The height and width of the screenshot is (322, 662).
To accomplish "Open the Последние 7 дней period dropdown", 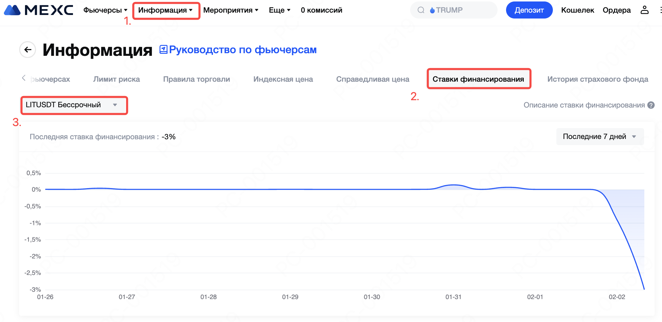I will (600, 137).
